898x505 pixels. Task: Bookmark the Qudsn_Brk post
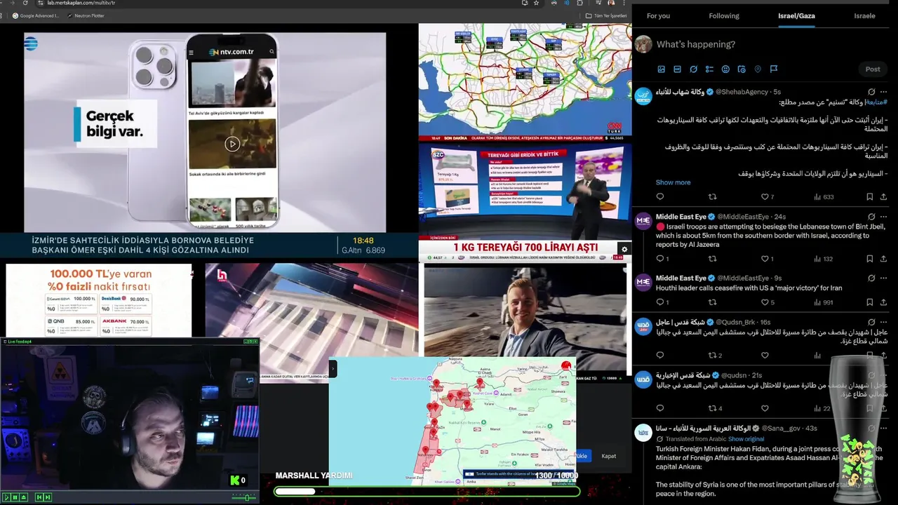(x=869, y=356)
